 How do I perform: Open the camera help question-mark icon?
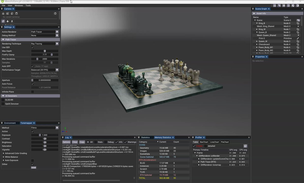[55, 13]
